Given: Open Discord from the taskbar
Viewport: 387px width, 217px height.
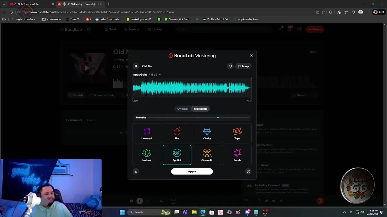Looking at the screenshot, I should pos(247,212).
